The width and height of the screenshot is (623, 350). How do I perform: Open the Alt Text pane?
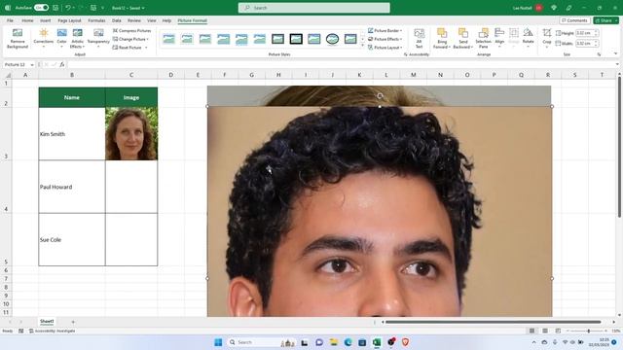[x=419, y=39]
